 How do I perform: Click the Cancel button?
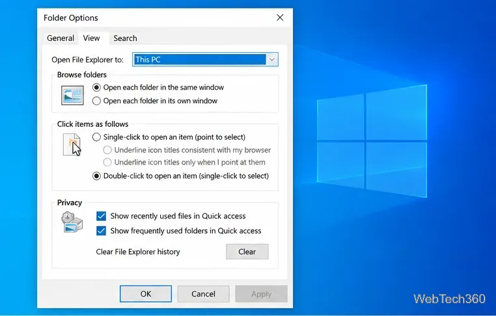(203, 294)
